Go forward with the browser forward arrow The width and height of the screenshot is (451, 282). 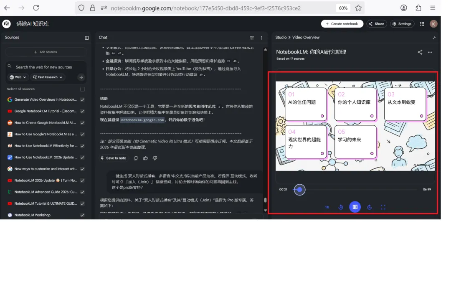(22, 8)
